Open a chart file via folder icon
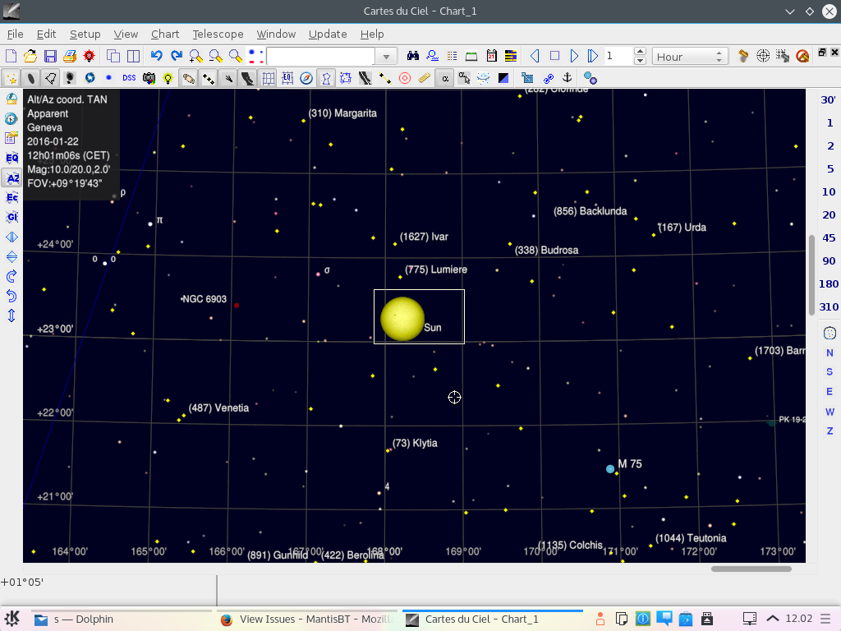Viewport: 841px width, 631px height. coord(30,57)
